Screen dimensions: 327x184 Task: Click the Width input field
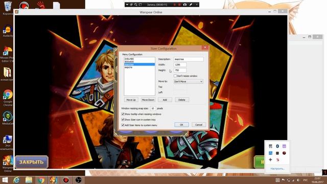pyautogui.click(x=180, y=65)
